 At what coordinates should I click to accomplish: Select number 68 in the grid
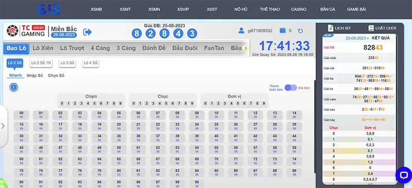pyautogui.click(x=177, y=161)
